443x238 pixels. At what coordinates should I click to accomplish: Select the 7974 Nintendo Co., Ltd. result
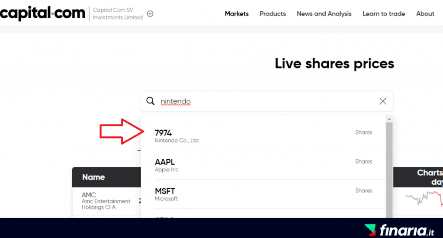coord(263,136)
